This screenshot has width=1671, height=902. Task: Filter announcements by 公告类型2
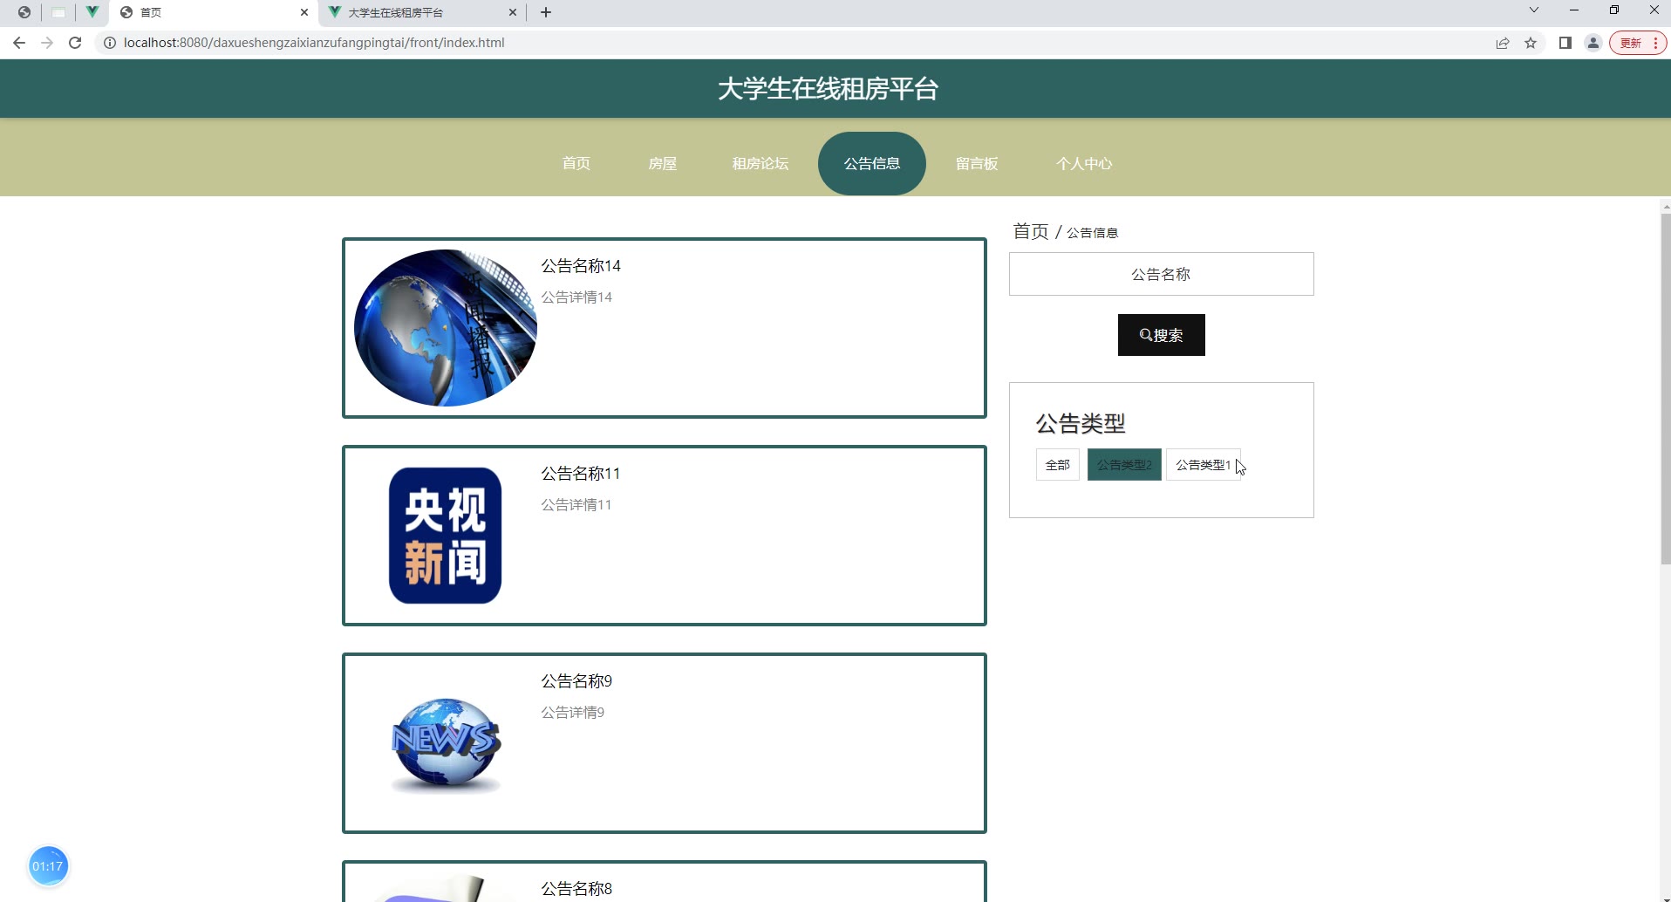pyautogui.click(x=1124, y=465)
